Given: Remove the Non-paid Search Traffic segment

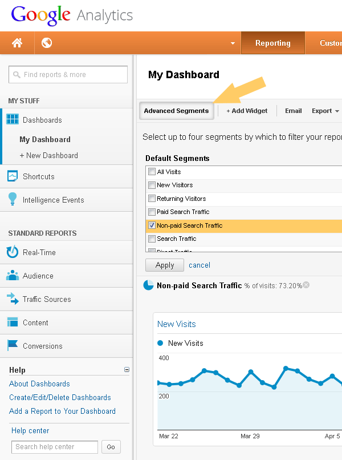Looking at the screenshot, I should point(306,285).
